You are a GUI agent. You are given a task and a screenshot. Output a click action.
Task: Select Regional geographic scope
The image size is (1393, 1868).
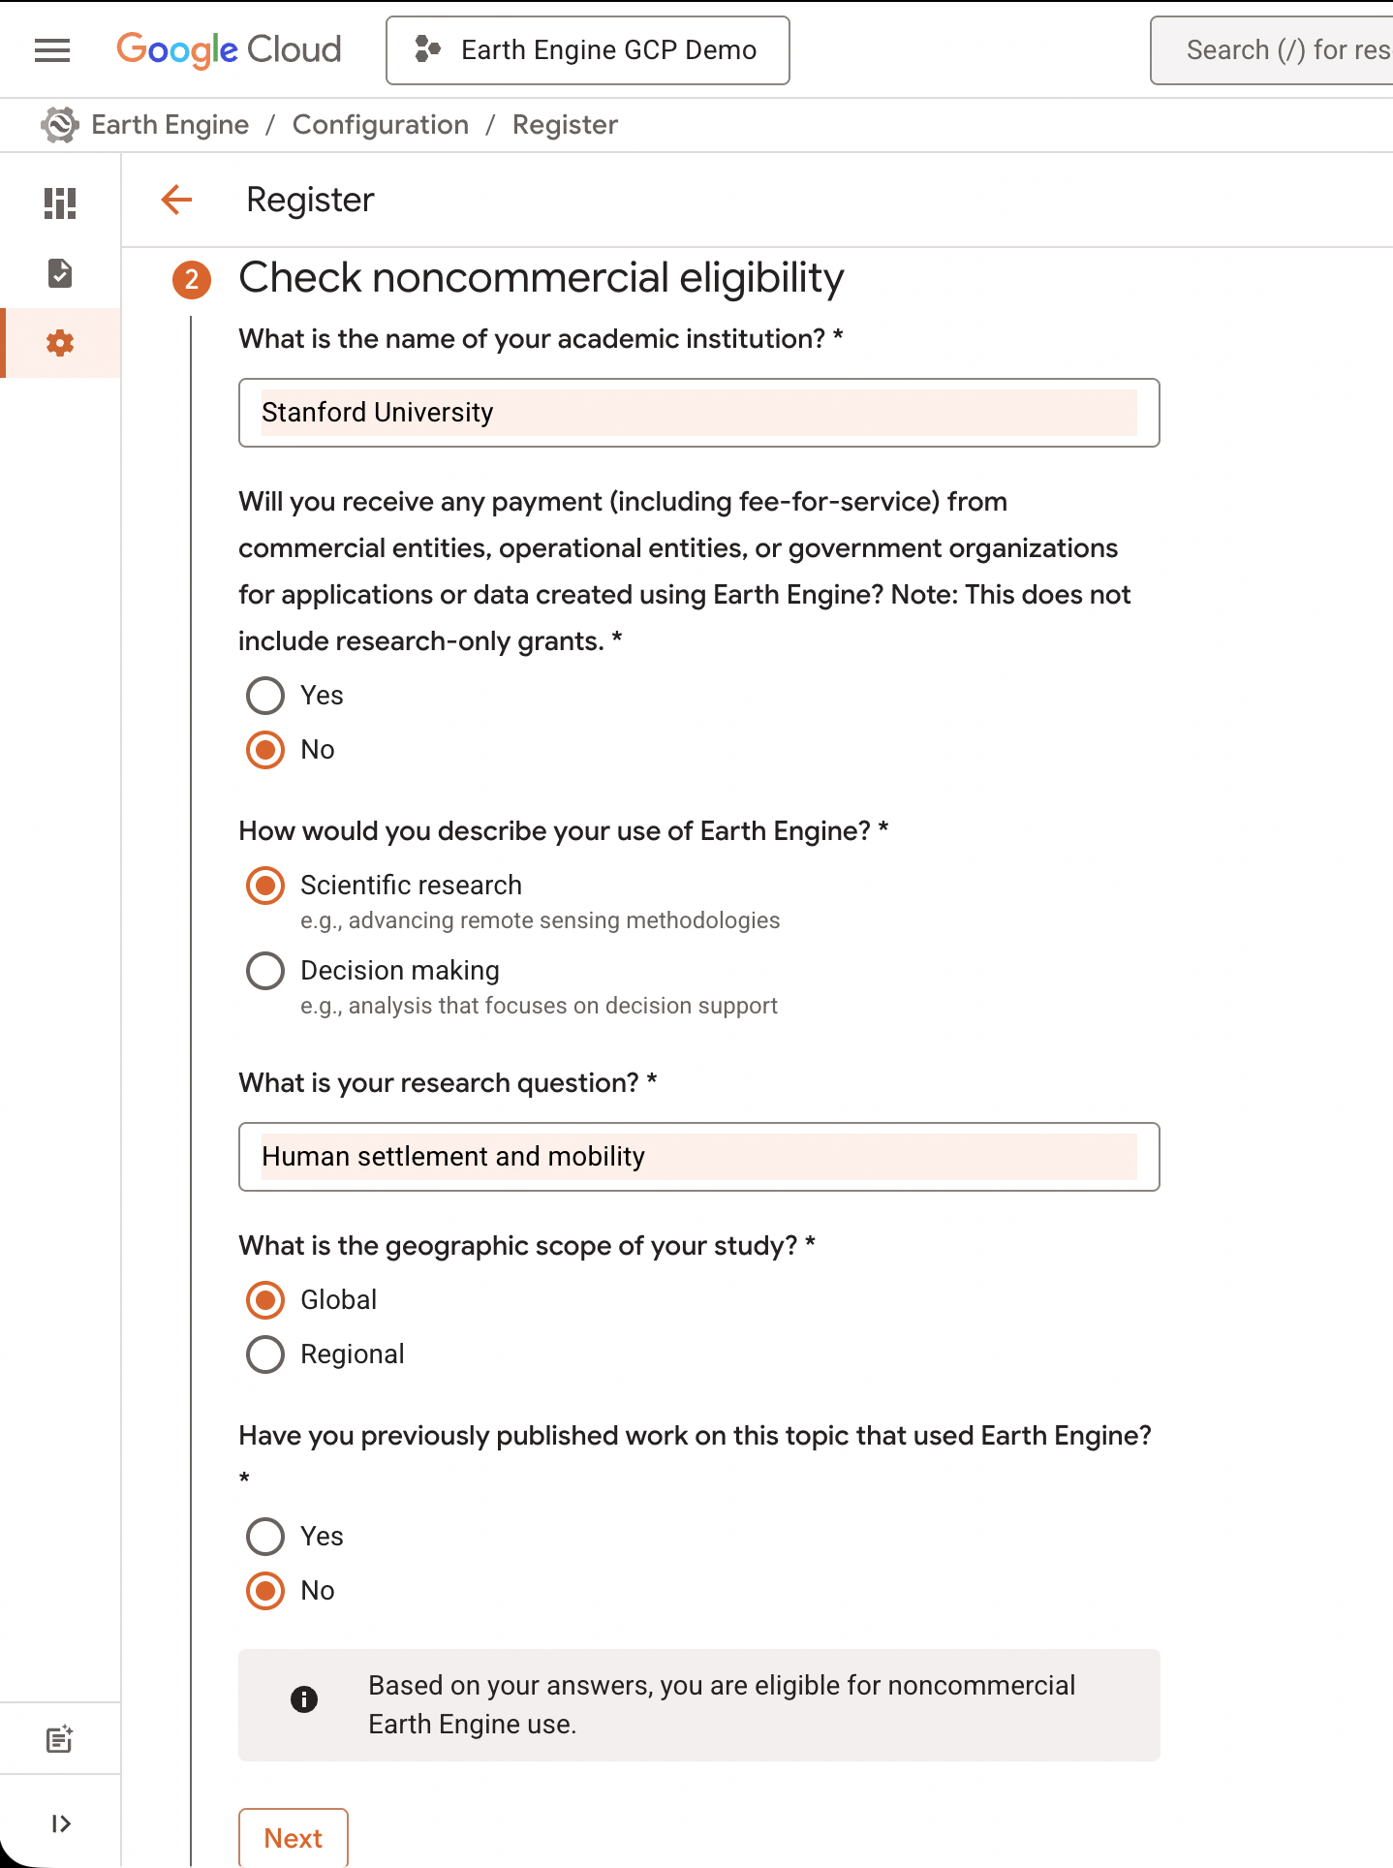[x=263, y=1354]
